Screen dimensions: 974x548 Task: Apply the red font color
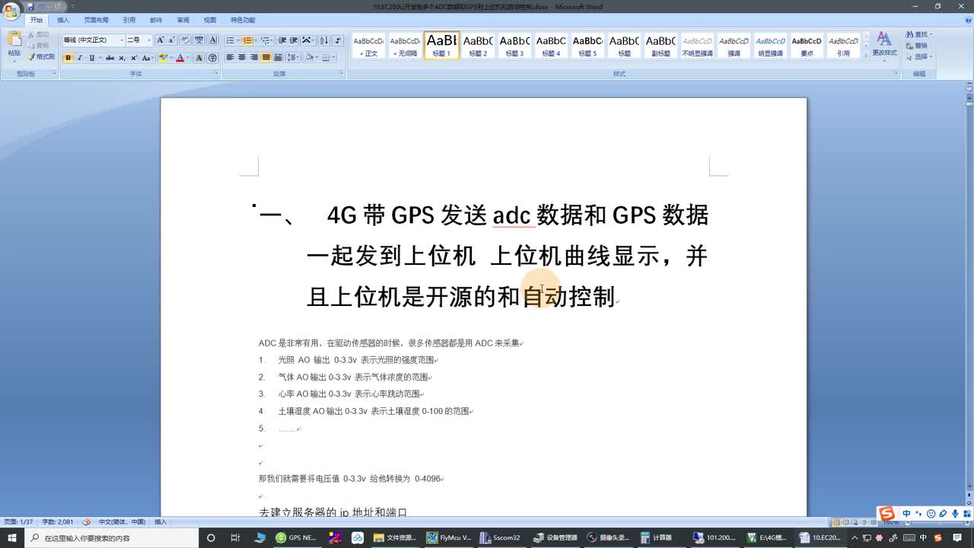point(180,58)
